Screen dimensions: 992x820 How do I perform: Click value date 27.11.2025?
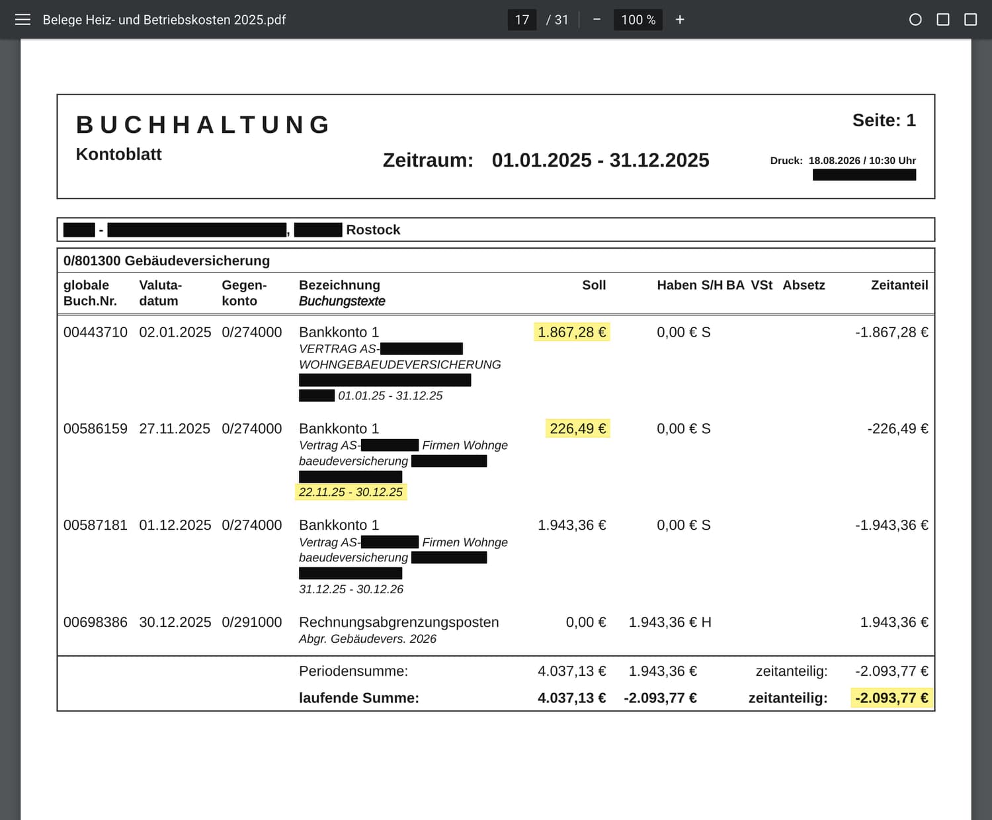[175, 429]
